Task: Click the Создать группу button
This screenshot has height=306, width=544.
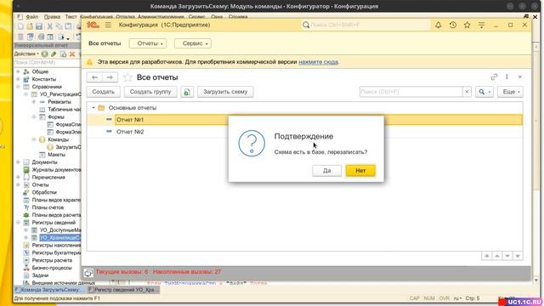Action: tap(150, 92)
